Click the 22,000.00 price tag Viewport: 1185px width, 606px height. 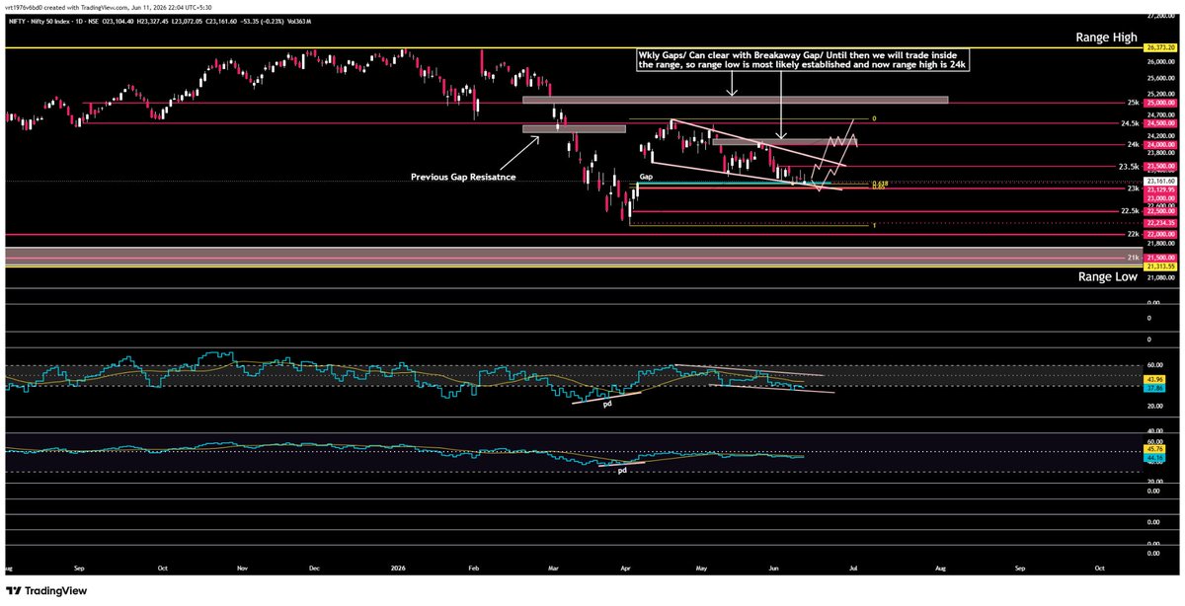(x=1158, y=234)
